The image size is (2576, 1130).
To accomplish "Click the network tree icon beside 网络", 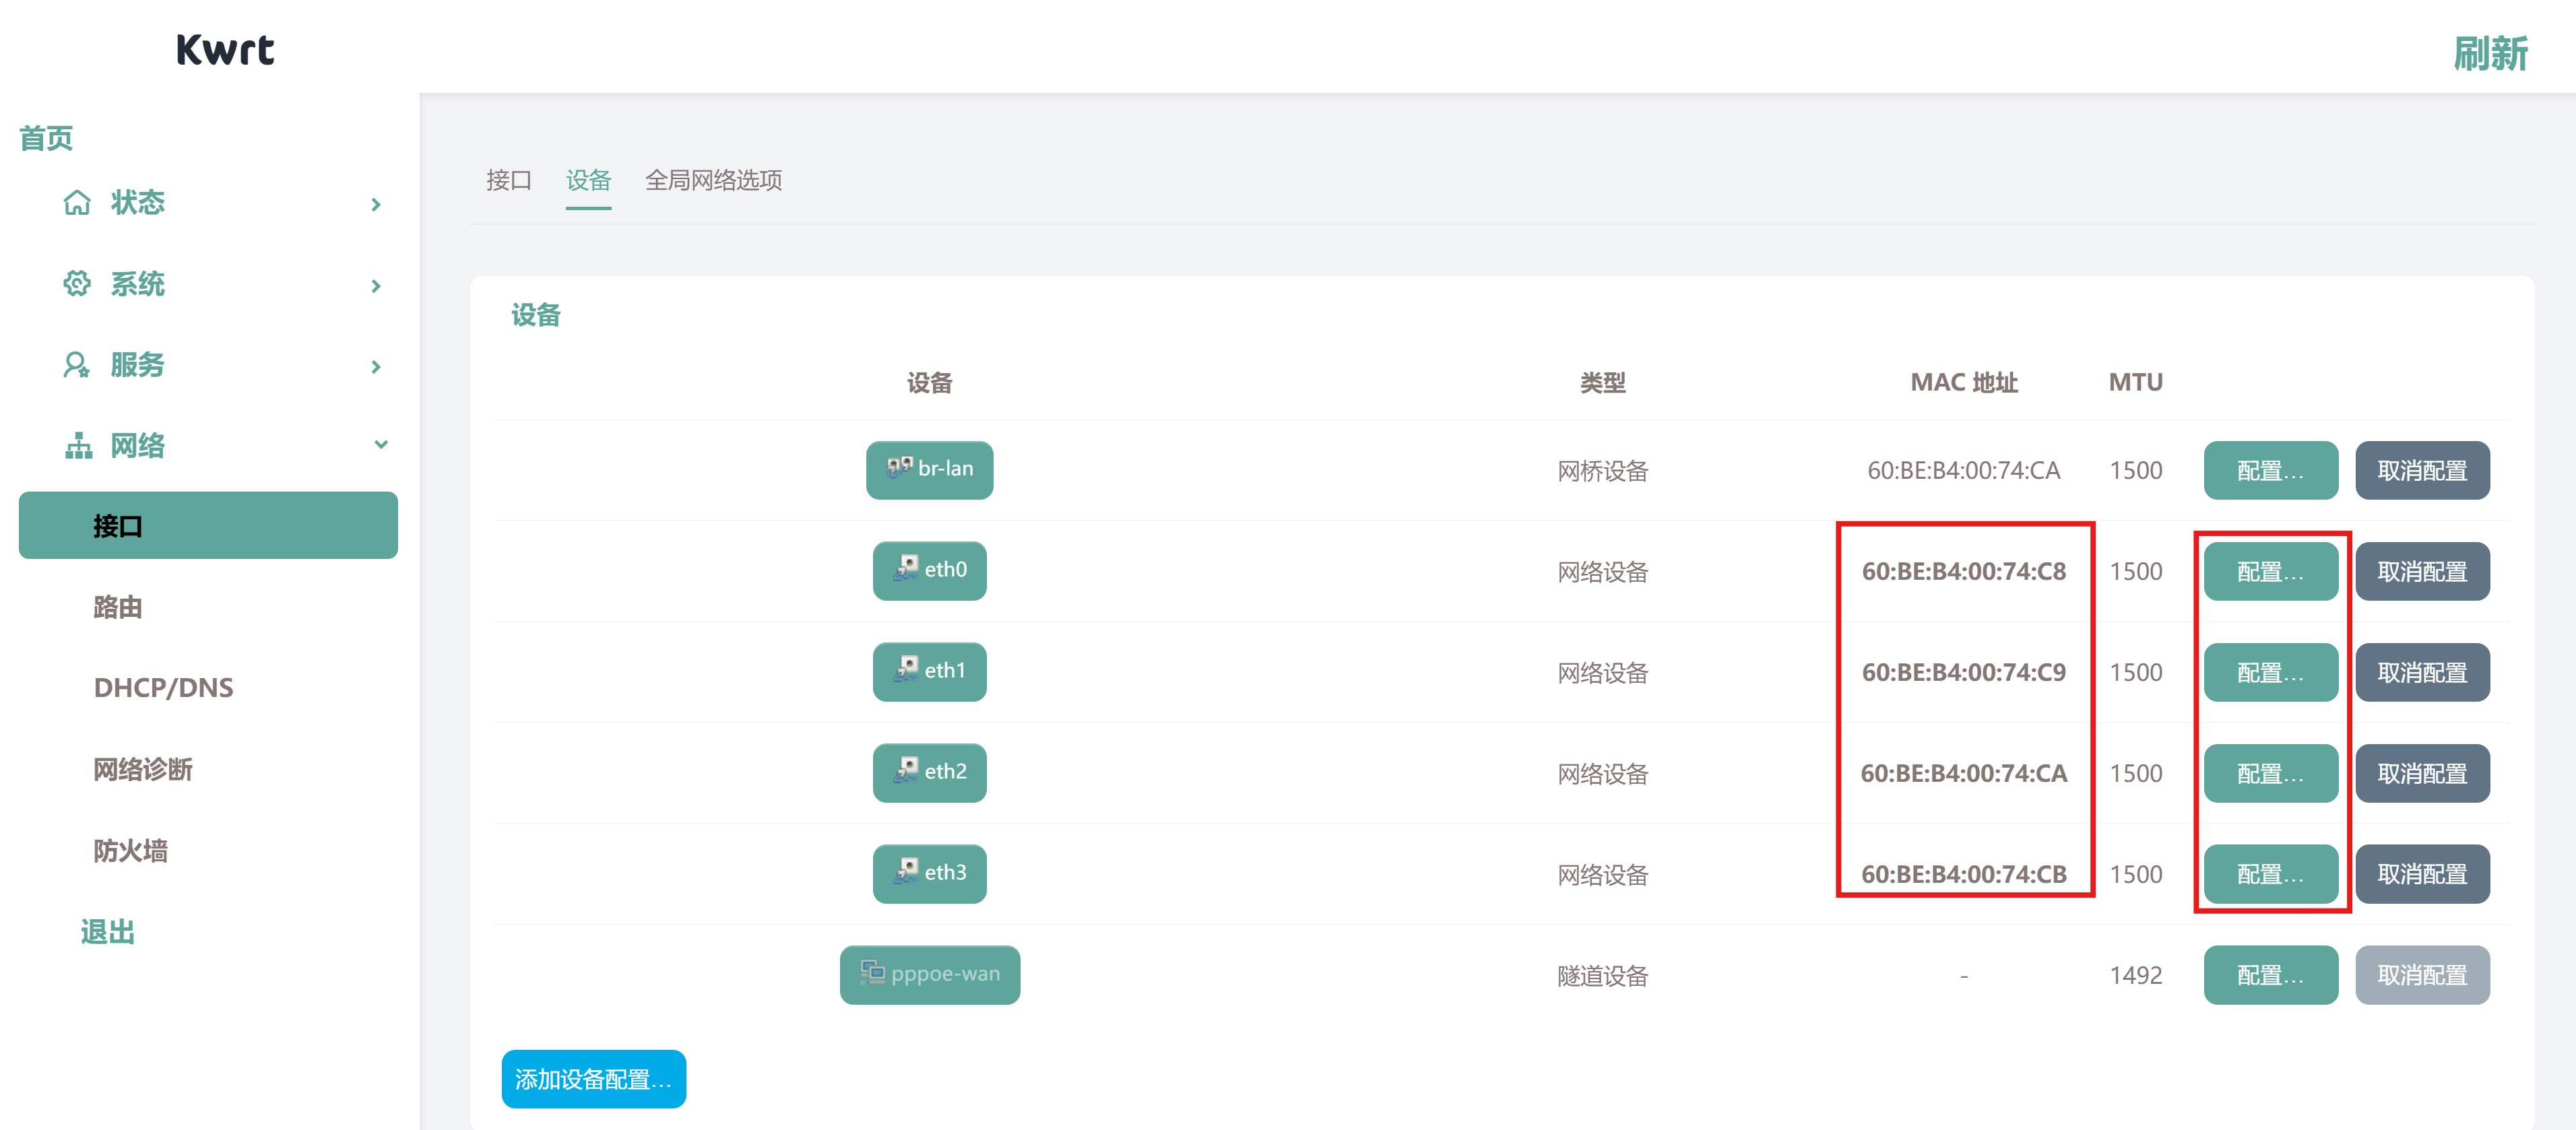I will pos(78,446).
